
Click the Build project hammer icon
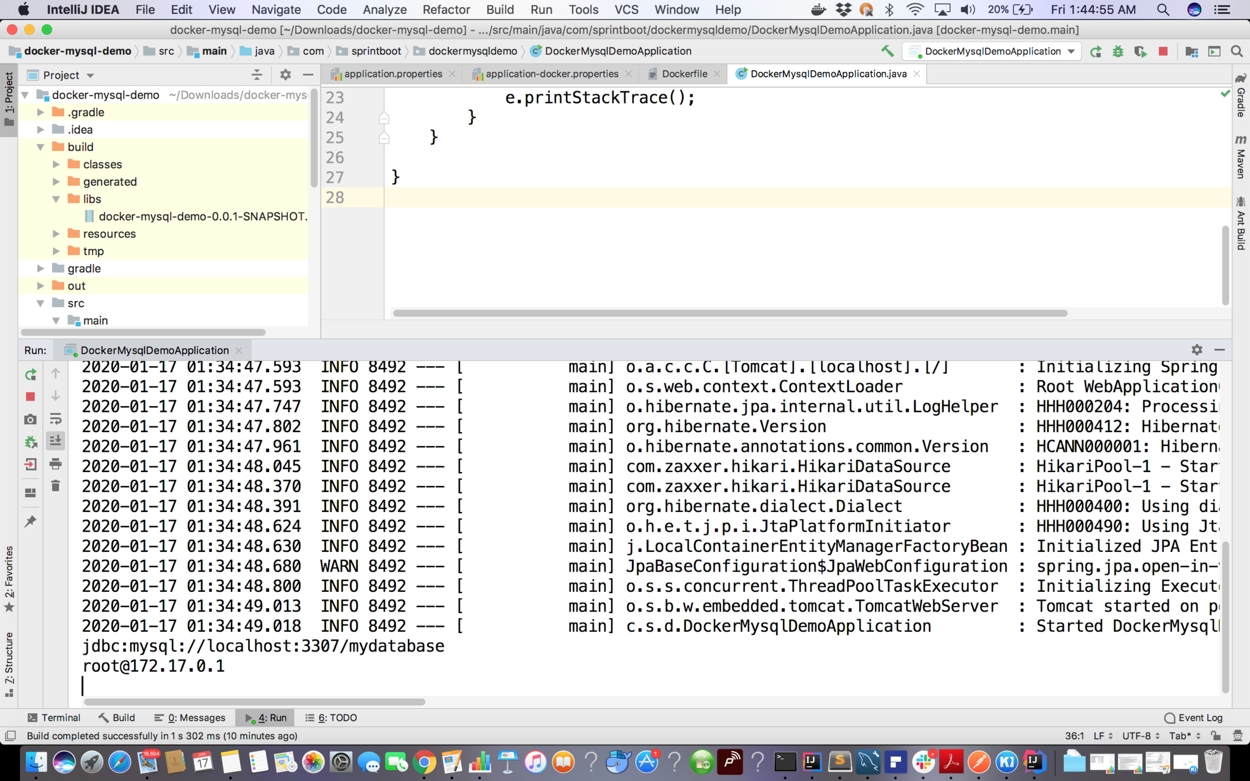tap(887, 51)
